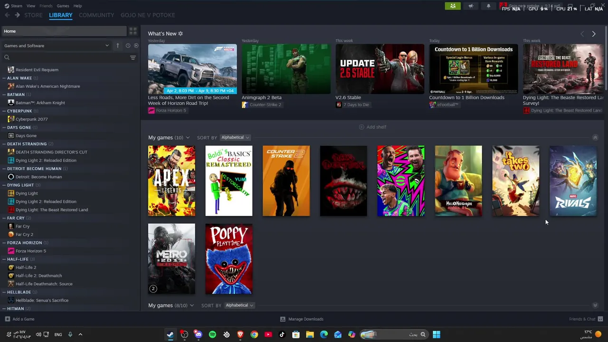Image resolution: width=608 pixels, height=342 pixels.
Task: Open Friends & Chat button
Action: point(586,319)
